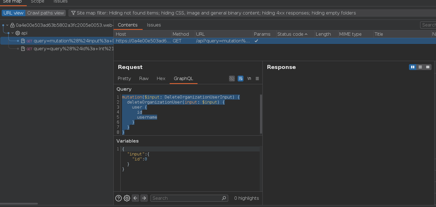
Task: Switch to Crawl paths view
Action: point(45,13)
